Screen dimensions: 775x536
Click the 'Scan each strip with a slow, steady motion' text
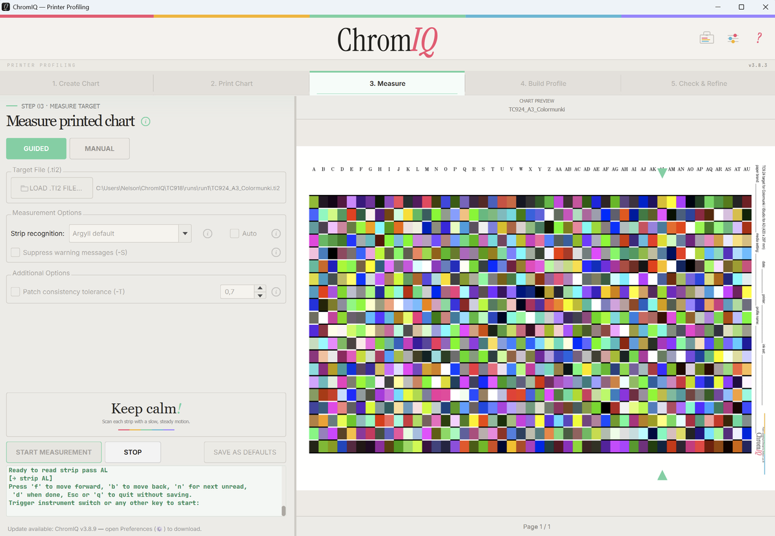tap(146, 422)
